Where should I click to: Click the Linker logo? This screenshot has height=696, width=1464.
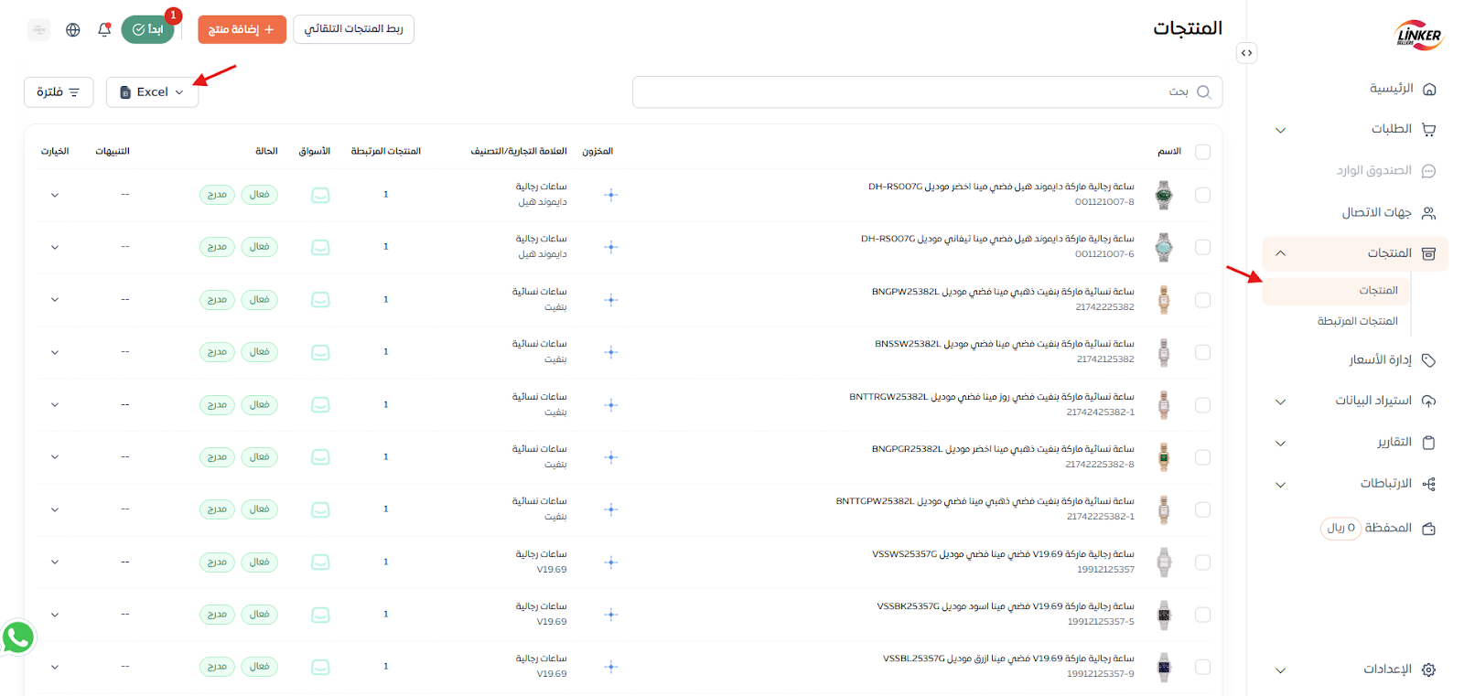(x=1418, y=34)
